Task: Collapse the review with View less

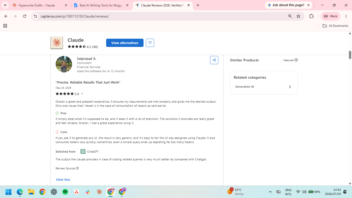Action: click(63, 180)
